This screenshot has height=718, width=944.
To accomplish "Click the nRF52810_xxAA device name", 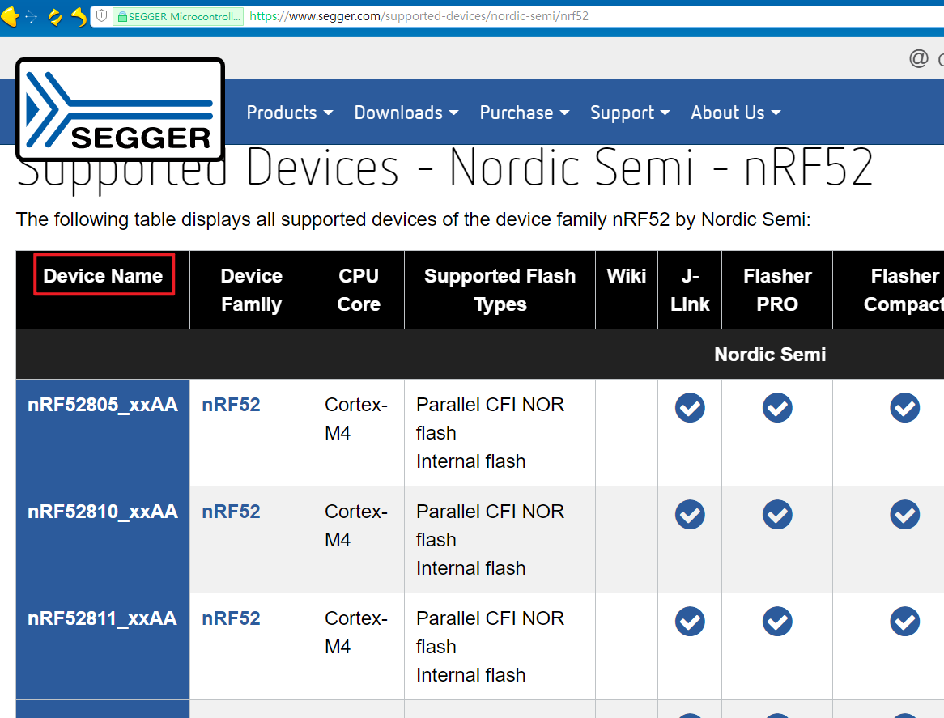I will pos(103,512).
